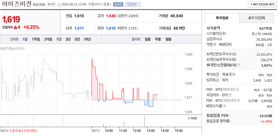Switch to the 호가10단계 tab
278x134 pixels.
(256, 18)
